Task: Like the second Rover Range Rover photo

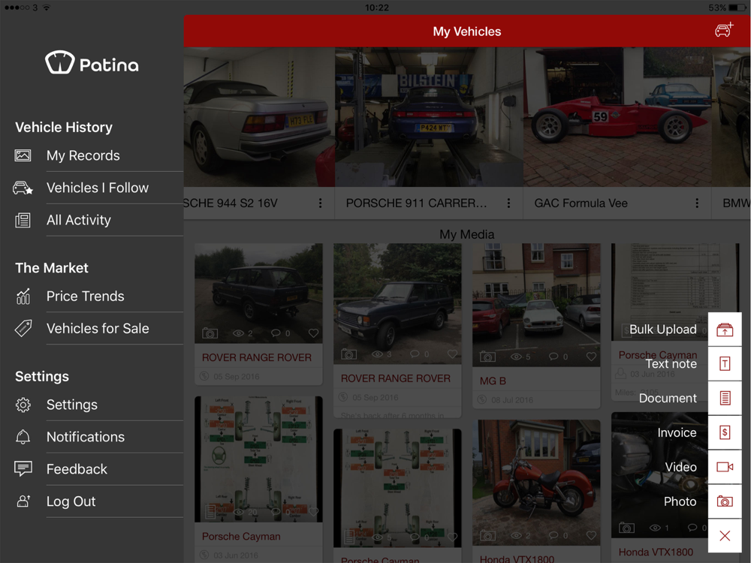Action: (452, 354)
